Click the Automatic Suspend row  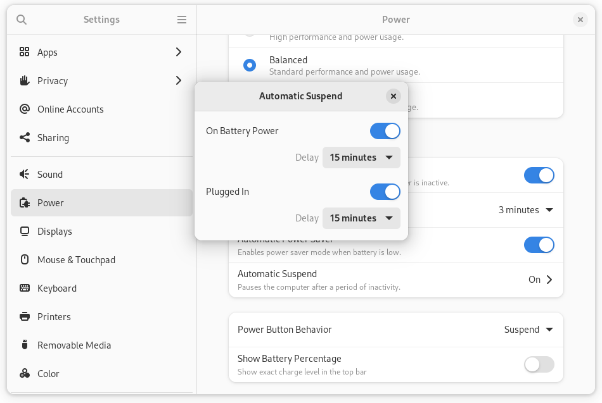(396, 280)
